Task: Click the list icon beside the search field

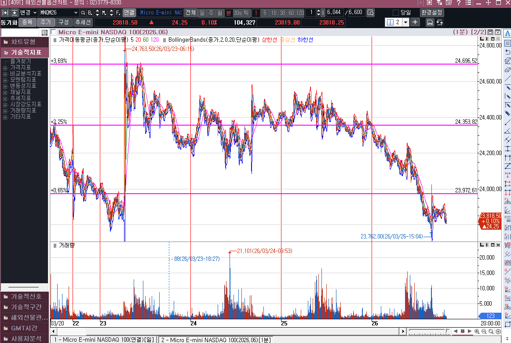Action: point(44,32)
